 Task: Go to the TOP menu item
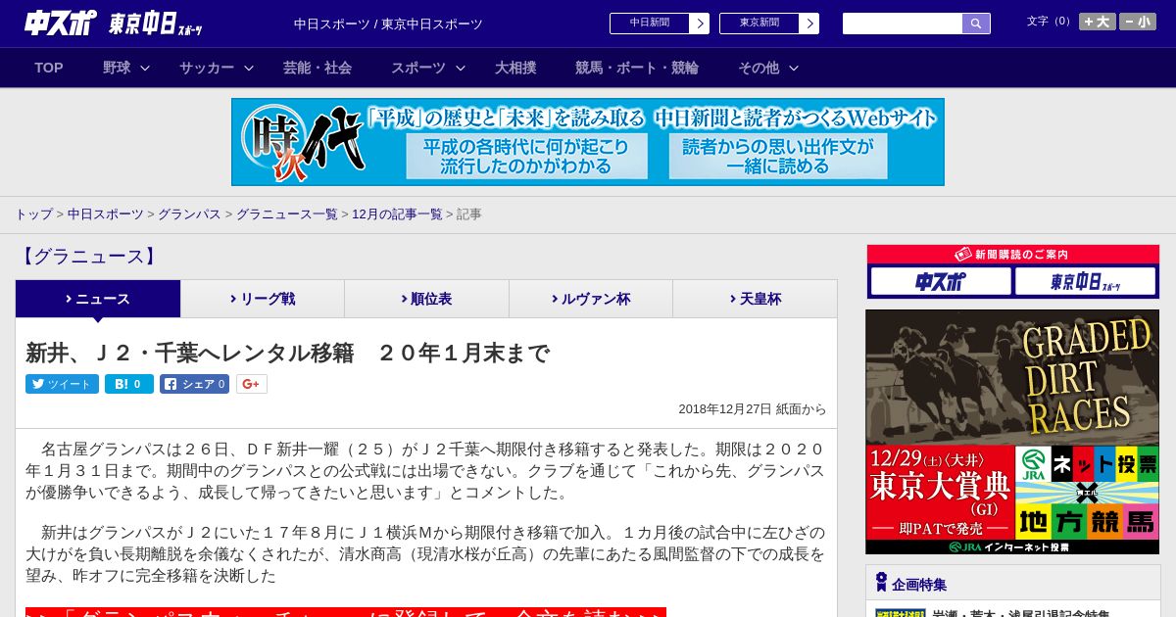49,68
